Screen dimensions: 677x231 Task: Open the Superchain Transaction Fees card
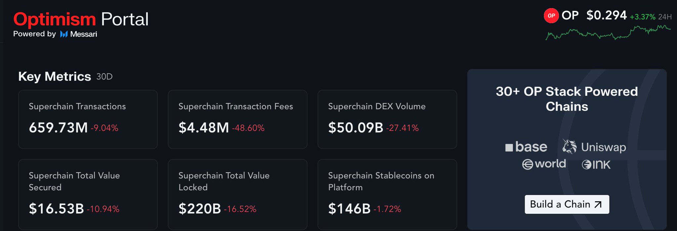[x=238, y=119]
